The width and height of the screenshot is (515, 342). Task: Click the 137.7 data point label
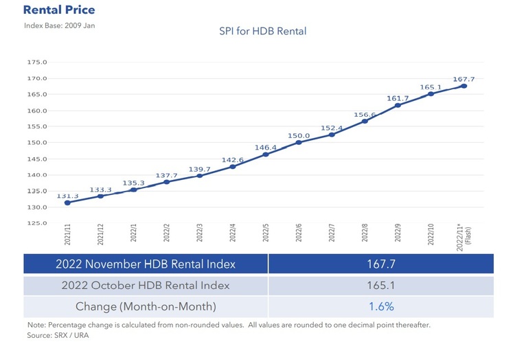pyautogui.click(x=167, y=175)
